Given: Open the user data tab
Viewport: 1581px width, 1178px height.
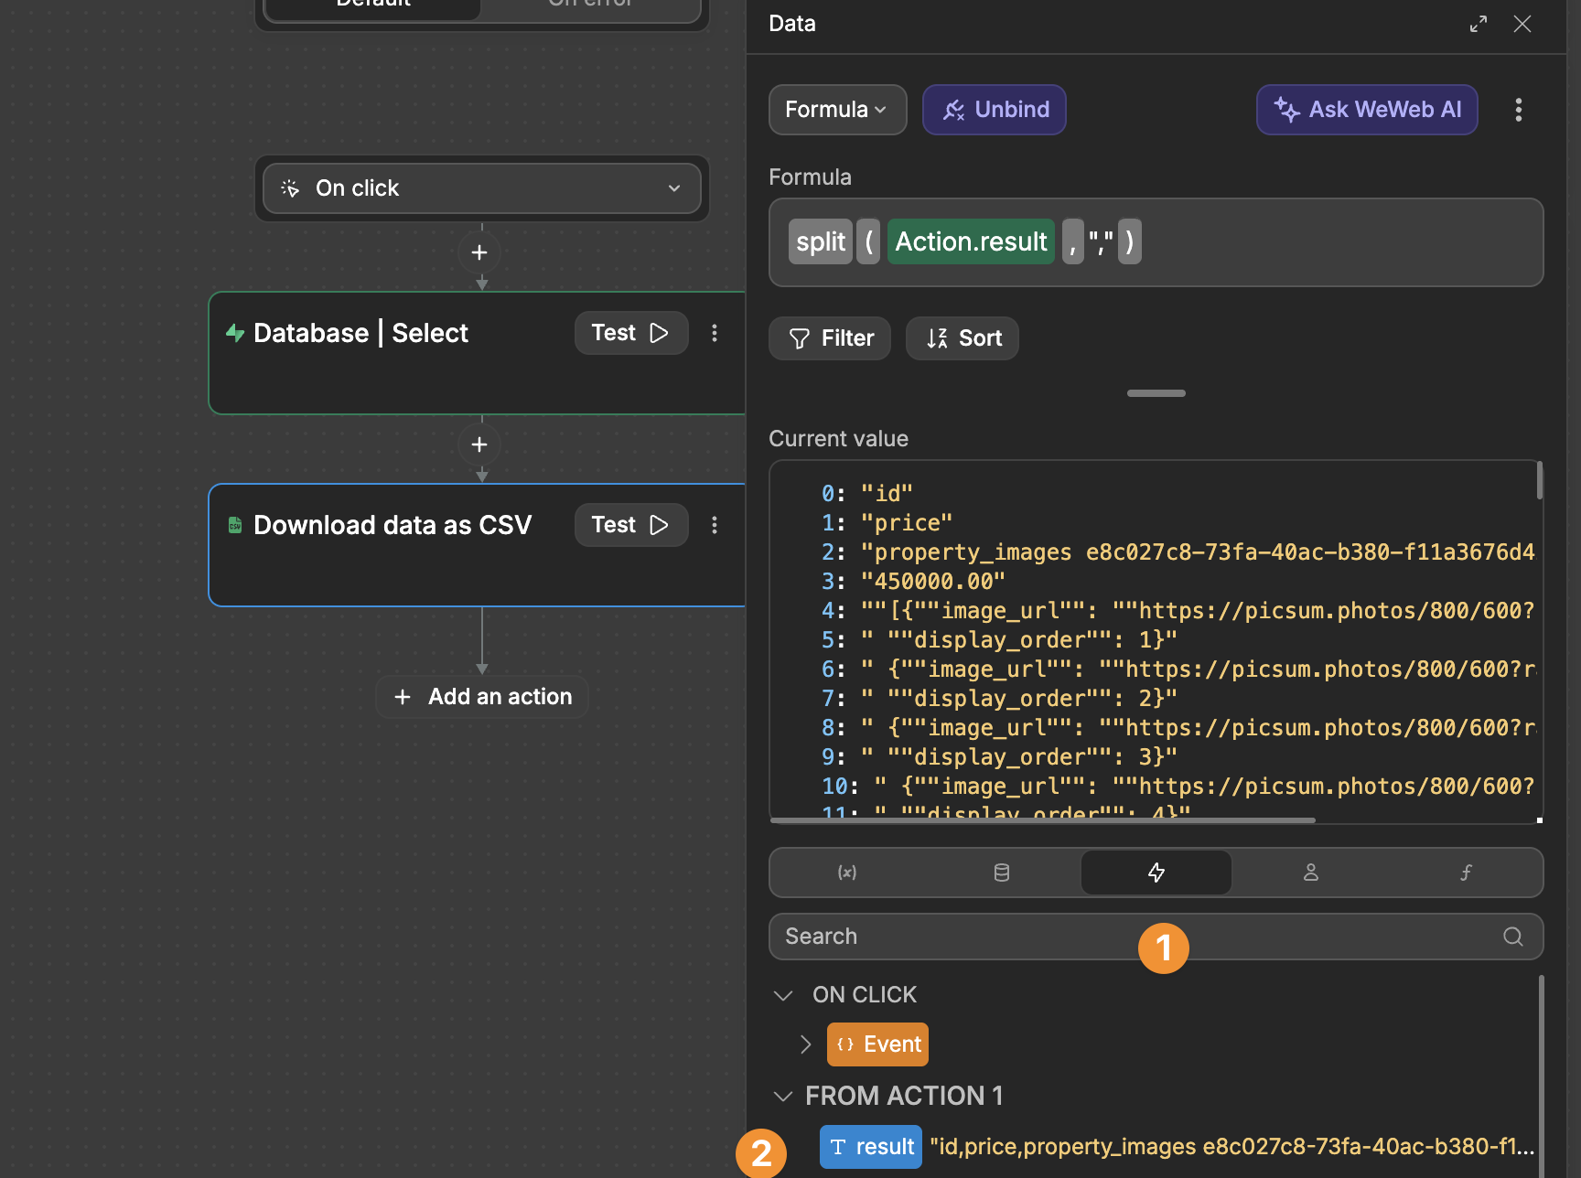Looking at the screenshot, I should [1310, 873].
